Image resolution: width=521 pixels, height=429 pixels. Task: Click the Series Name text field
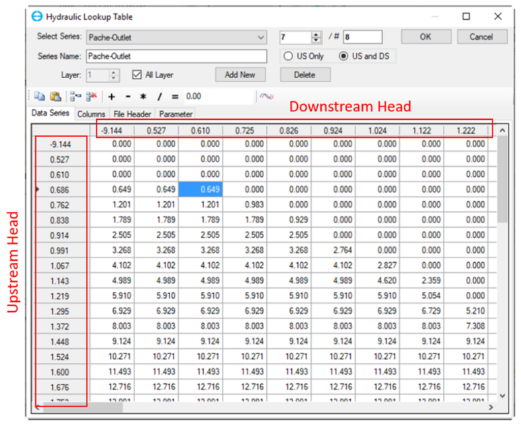[x=176, y=56]
